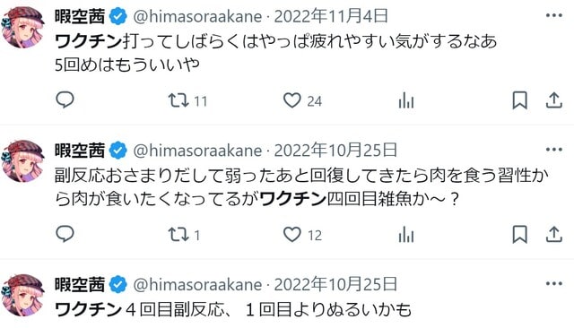Viewport: 574px width, 328px height.
Task: Like the tweet with 24 likes
Action: click(292, 100)
